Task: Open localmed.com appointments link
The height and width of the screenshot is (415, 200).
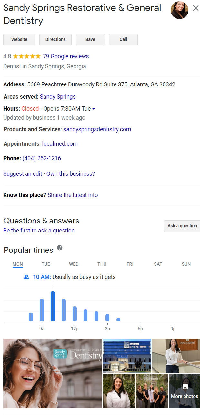Action: (x=60, y=144)
